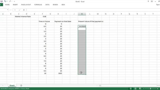Click the Redo arrow icon
The width and height of the screenshot is (160, 90).
10,1
